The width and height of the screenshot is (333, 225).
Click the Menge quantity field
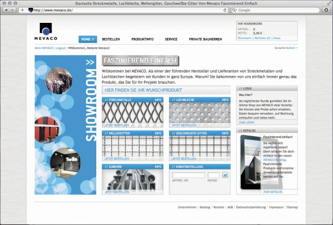(213, 175)
